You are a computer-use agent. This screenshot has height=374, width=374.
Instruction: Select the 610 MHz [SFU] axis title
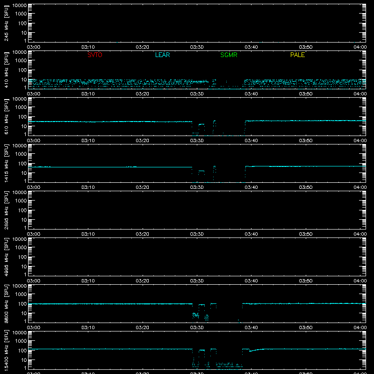point(7,116)
